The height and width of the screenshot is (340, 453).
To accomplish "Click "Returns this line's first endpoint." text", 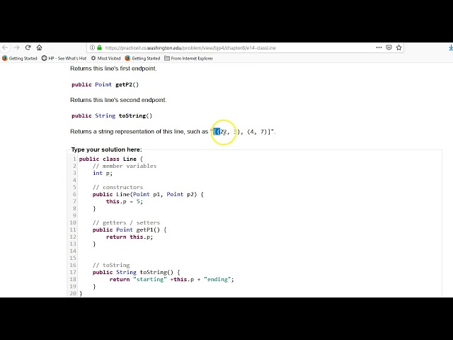I will (x=113, y=69).
